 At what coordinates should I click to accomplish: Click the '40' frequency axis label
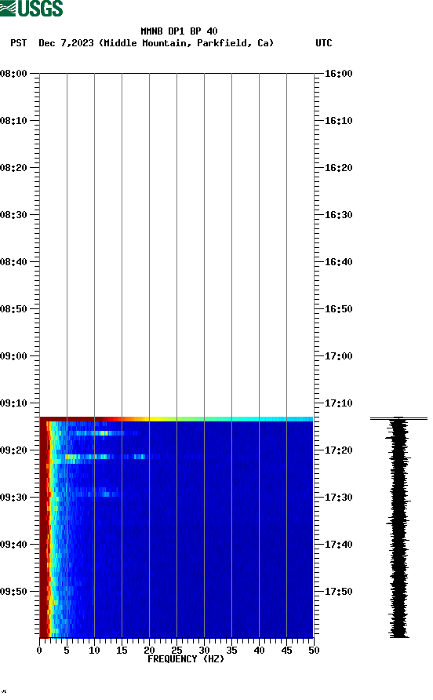click(x=259, y=651)
